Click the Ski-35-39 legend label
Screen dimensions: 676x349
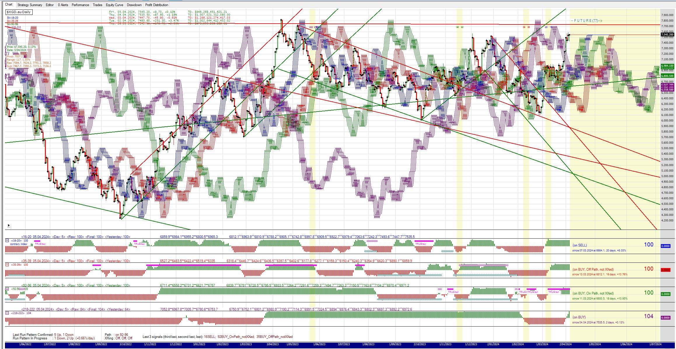pyautogui.click(x=13, y=21)
